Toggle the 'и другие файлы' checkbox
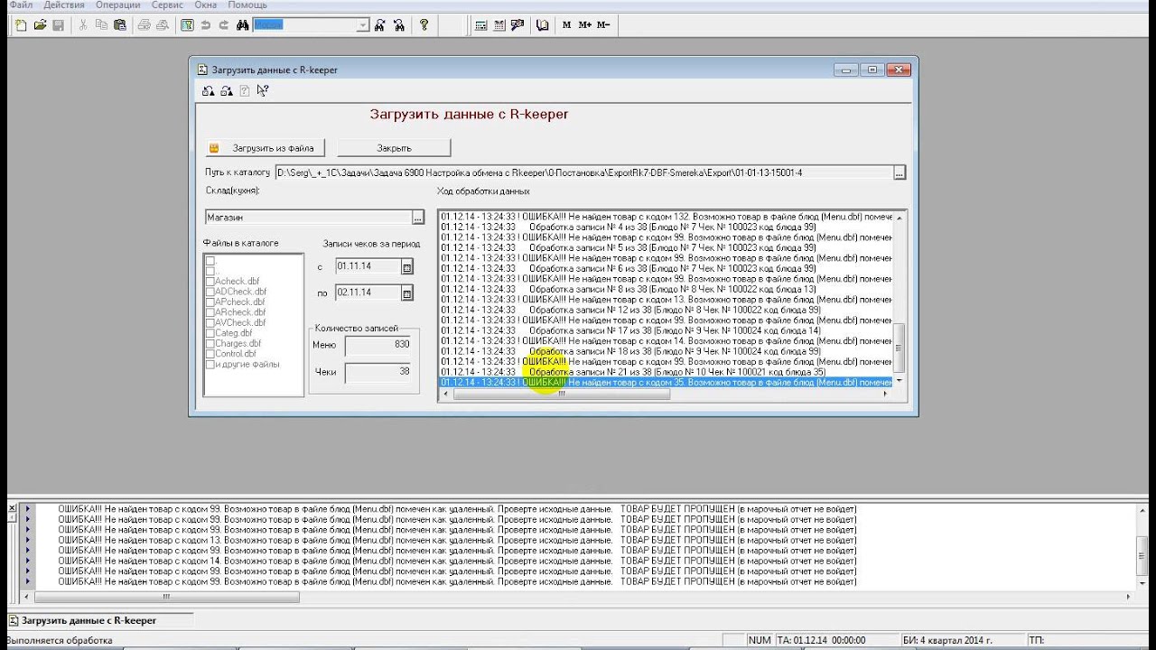Screen dimensions: 1156x650 (x=210, y=365)
